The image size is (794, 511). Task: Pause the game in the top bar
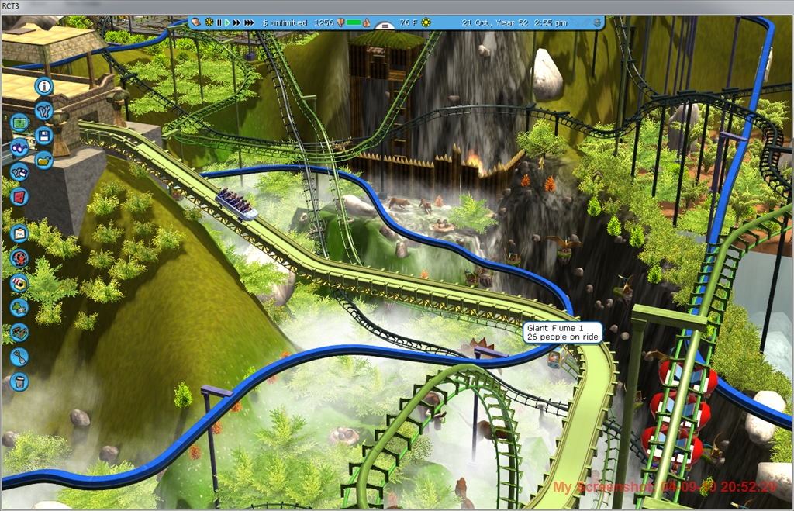[x=219, y=23]
